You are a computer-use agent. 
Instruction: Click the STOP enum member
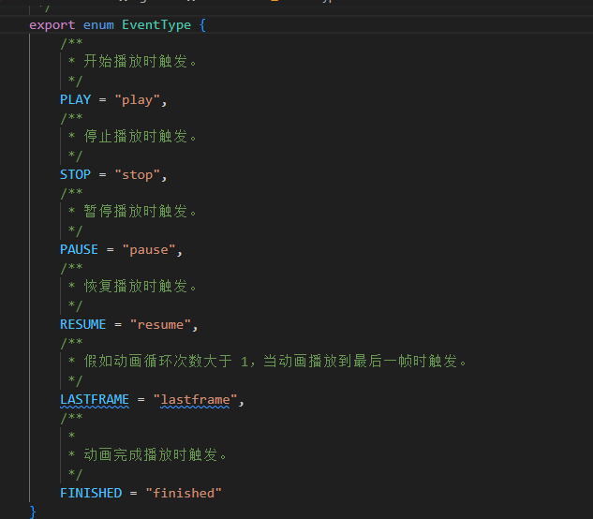[x=75, y=175]
